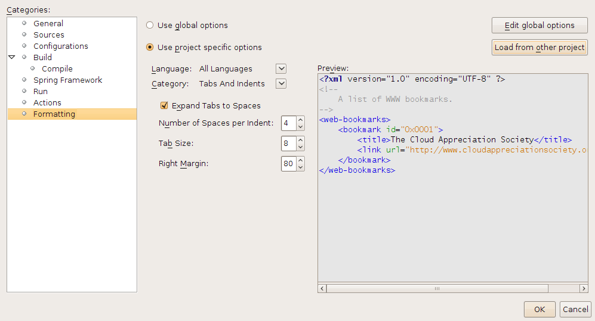
Task: Click Edit global options button
Action: [x=539, y=25]
